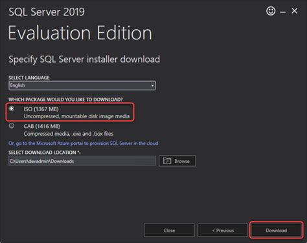Minimize the SQL Server installer window
The image size is (307, 243).
click(x=282, y=12)
